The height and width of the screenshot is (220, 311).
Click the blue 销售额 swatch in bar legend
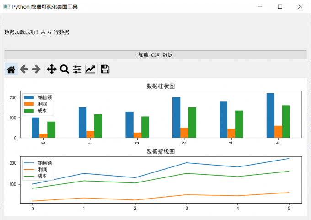(x=29, y=97)
